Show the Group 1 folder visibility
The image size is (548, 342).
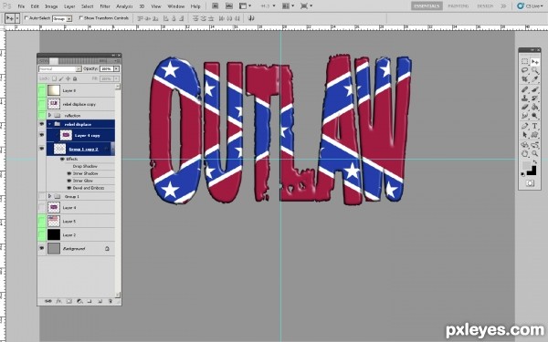point(42,196)
